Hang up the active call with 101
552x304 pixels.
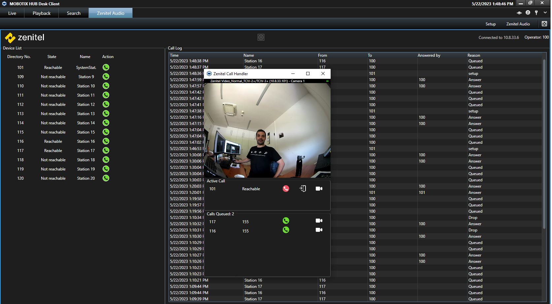point(286,189)
